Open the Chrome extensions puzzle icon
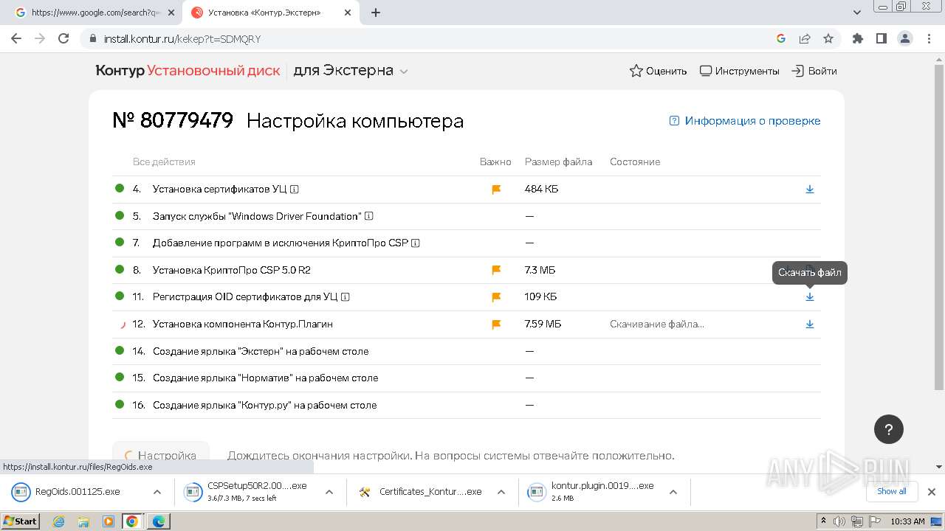The image size is (945, 531). coord(857,38)
